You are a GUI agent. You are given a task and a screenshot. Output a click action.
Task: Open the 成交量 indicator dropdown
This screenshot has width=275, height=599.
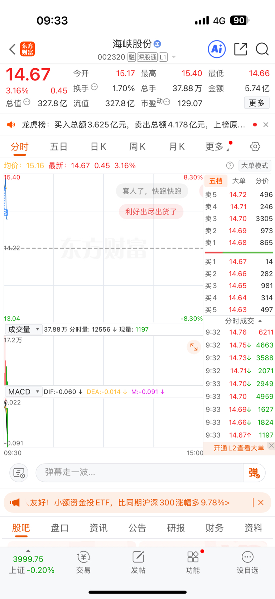click(x=24, y=329)
